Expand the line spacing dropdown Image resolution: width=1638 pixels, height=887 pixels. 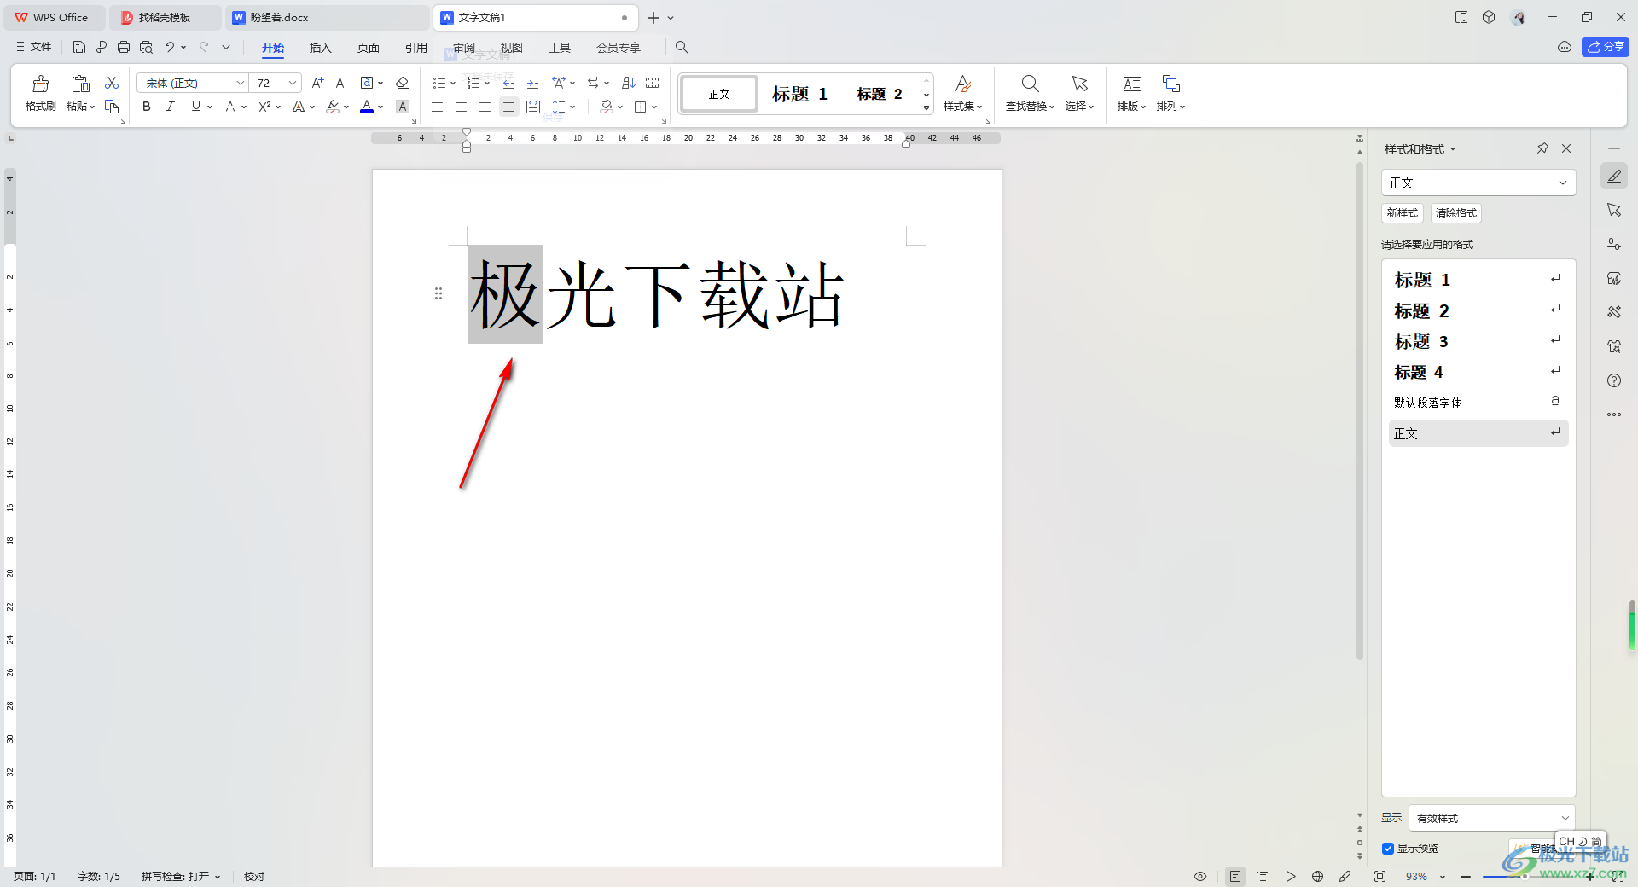click(x=572, y=107)
